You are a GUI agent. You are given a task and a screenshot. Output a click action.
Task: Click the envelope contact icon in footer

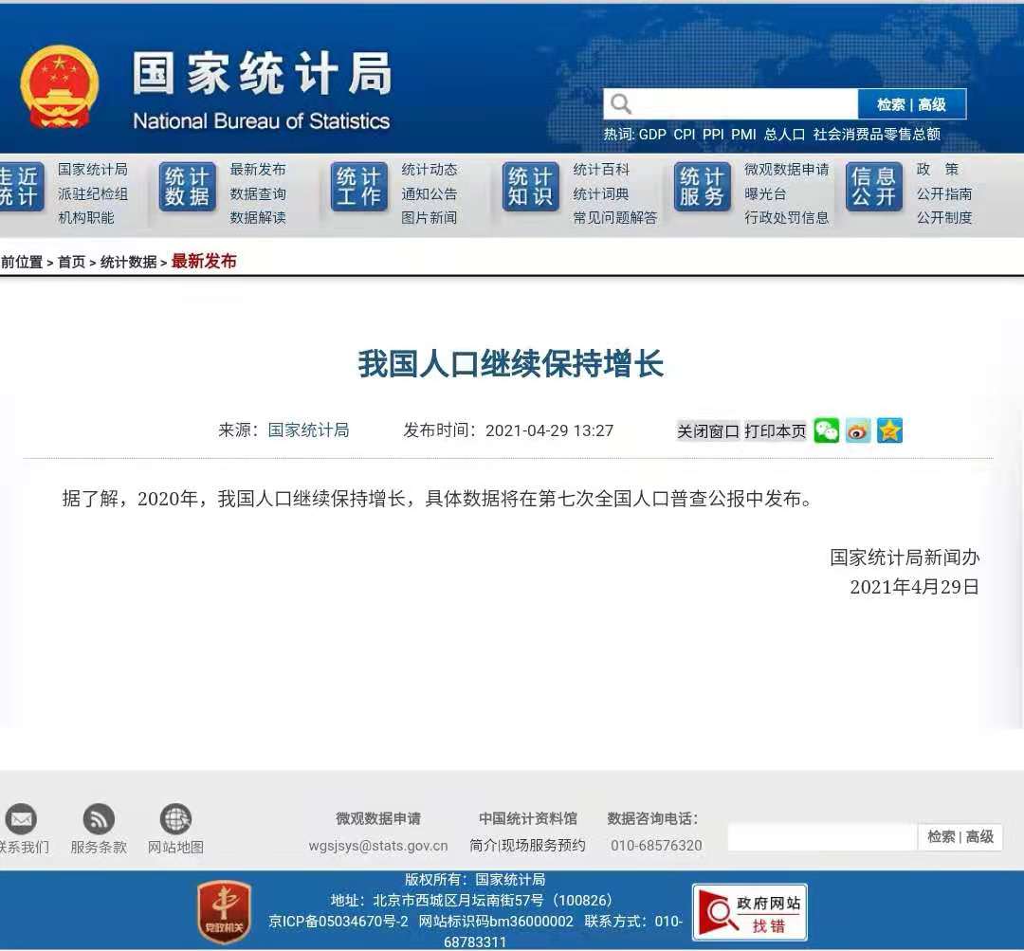click(x=21, y=819)
